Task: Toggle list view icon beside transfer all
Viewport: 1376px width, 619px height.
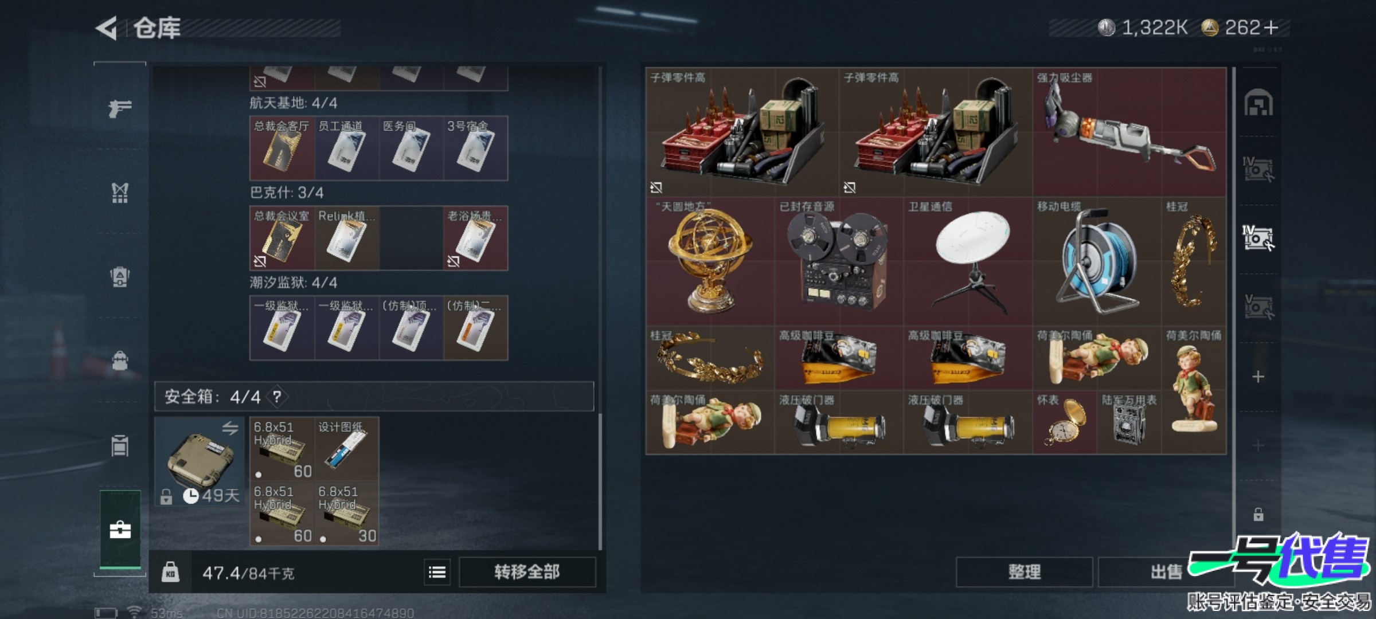Action: (437, 572)
